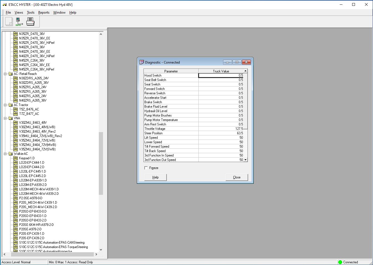Viewport: 373px width, 265px height.
Task: Select the Lift Speed parameter label
Action: pyautogui.click(x=151, y=138)
